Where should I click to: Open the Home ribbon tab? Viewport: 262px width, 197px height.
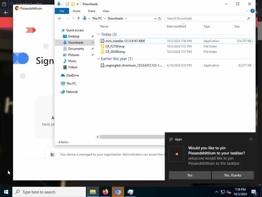click(x=76, y=11)
